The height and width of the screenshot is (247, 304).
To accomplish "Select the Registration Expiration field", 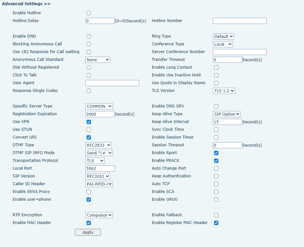I will pyautogui.click(x=100, y=114).
